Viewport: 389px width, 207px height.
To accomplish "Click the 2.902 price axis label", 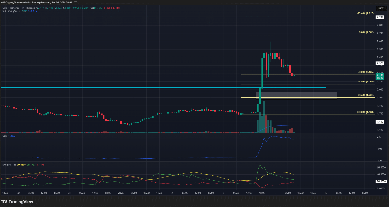I will tap(380, 17).
